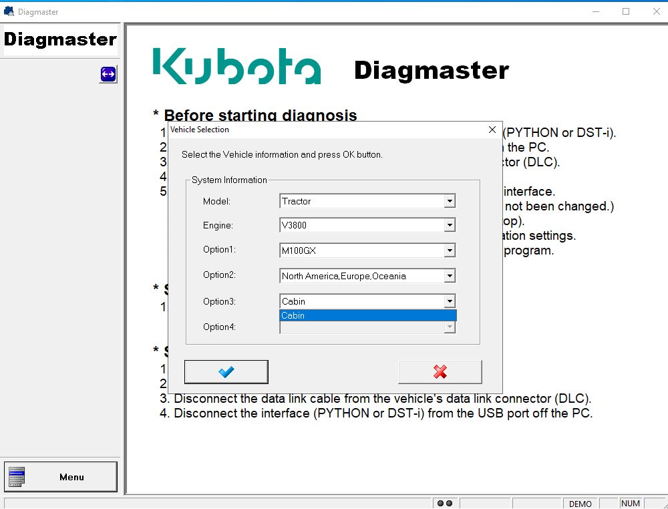Click the DEMO status bar indicator
This screenshot has width=668, height=509.
tap(580, 504)
